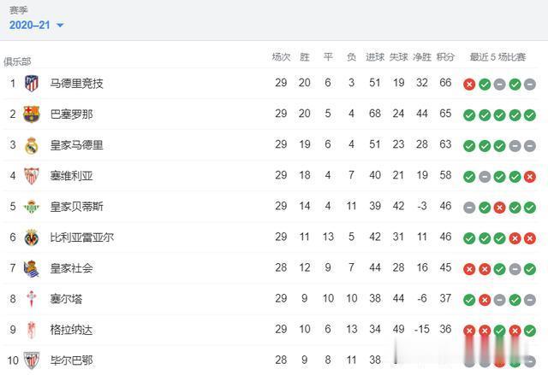This screenshot has height=375, width=548.
Task: Click the 最近 5 场比赛 column header
Action: (x=498, y=57)
